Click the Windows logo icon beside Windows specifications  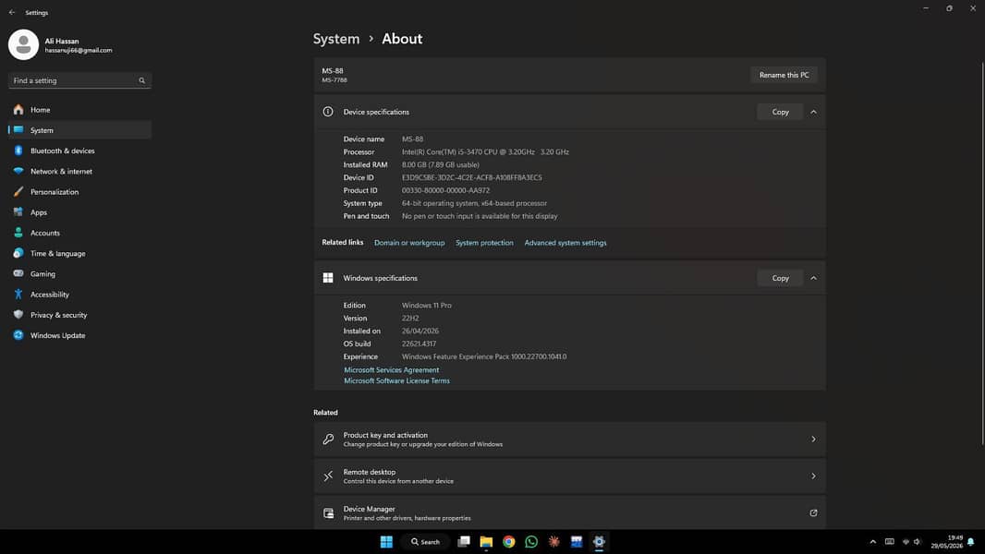tap(328, 278)
